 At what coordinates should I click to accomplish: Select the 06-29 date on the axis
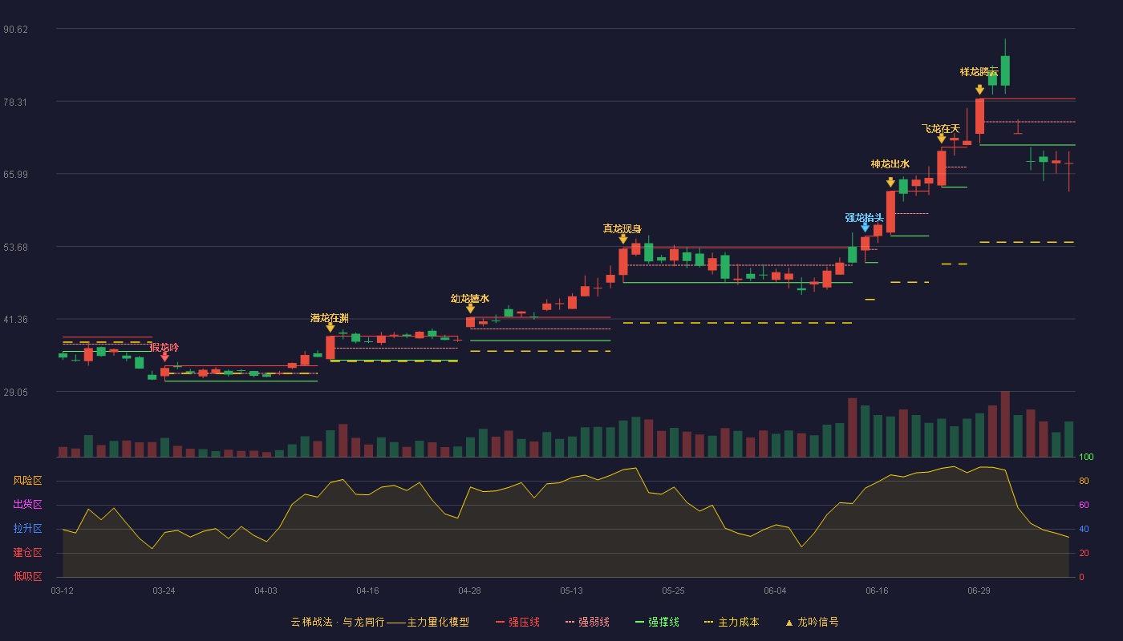pos(979,591)
